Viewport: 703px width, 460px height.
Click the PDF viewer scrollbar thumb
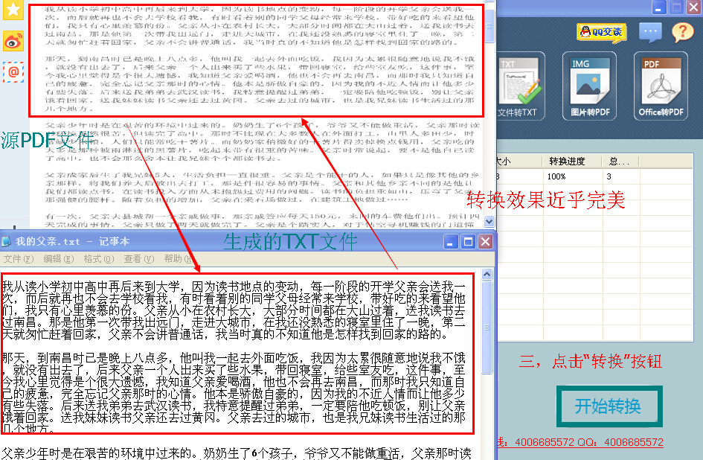(x=489, y=25)
